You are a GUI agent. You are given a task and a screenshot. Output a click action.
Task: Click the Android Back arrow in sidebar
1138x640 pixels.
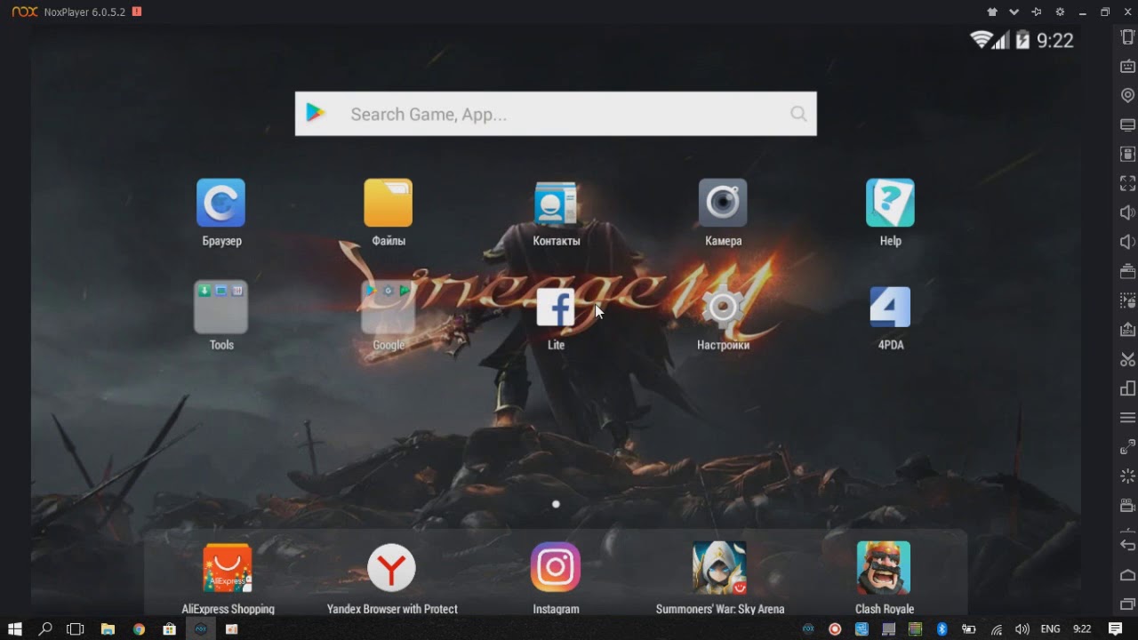[x=1127, y=545]
